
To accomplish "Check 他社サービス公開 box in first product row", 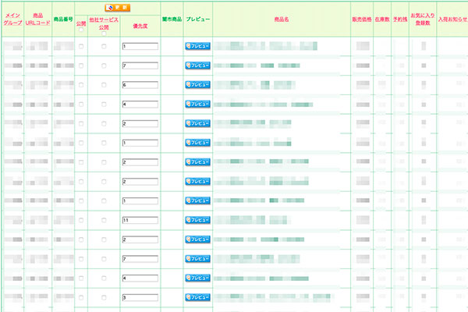I will [x=104, y=46].
